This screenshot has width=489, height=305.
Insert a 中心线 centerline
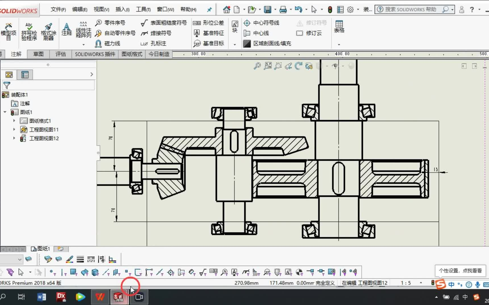256,33
